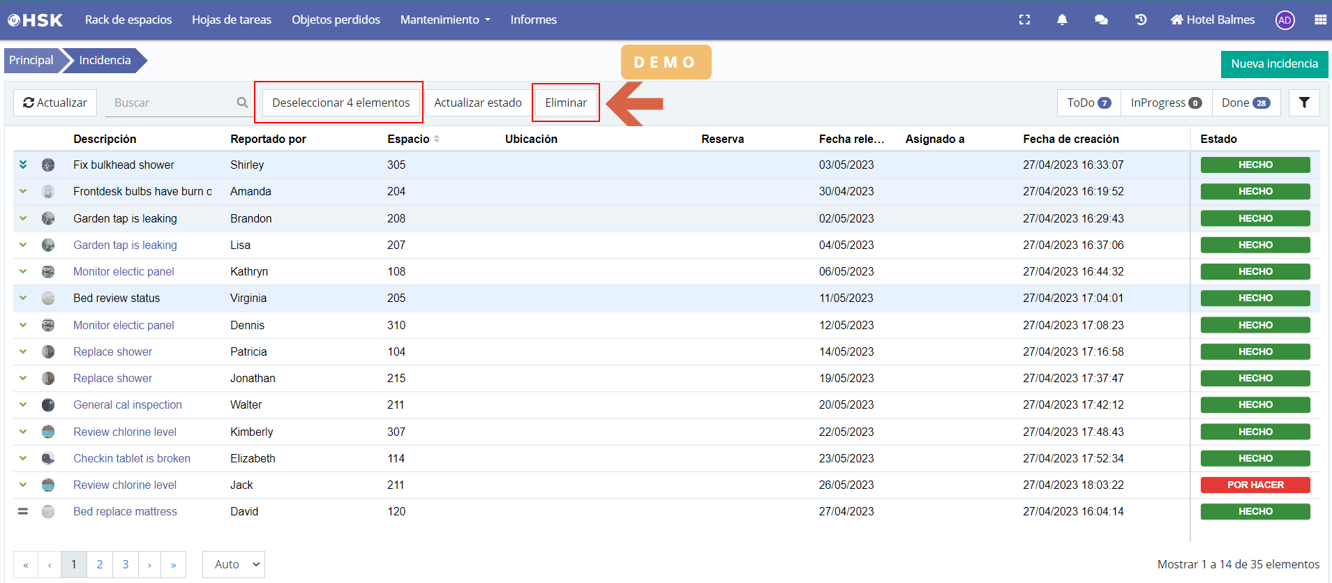Toggle the ToDo status filter

point(1088,103)
